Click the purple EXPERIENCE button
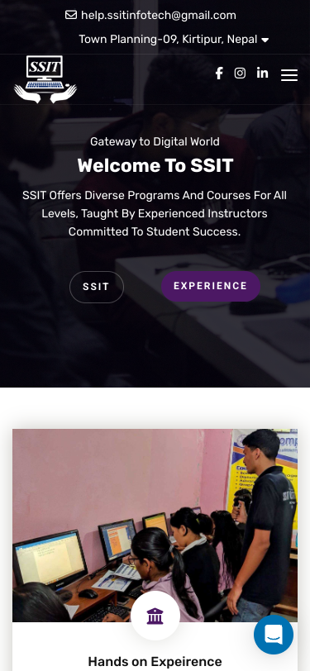 point(210,286)
